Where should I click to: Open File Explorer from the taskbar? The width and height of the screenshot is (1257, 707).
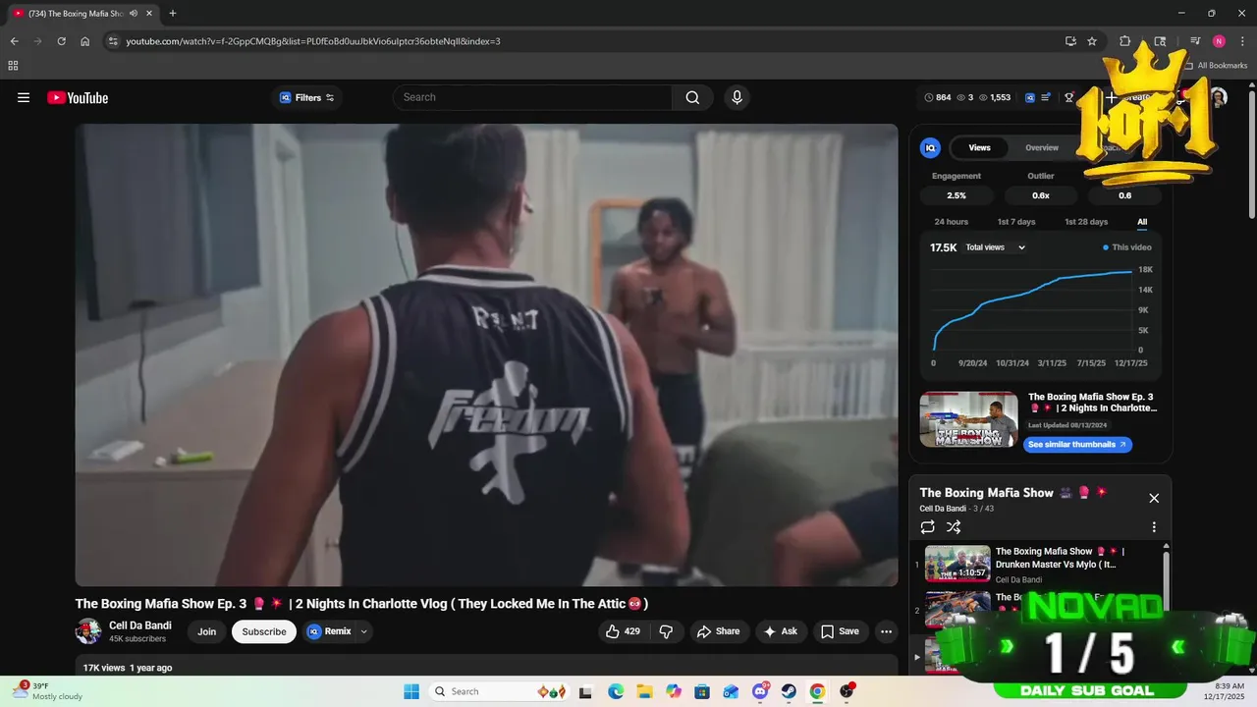click(644, 691)
